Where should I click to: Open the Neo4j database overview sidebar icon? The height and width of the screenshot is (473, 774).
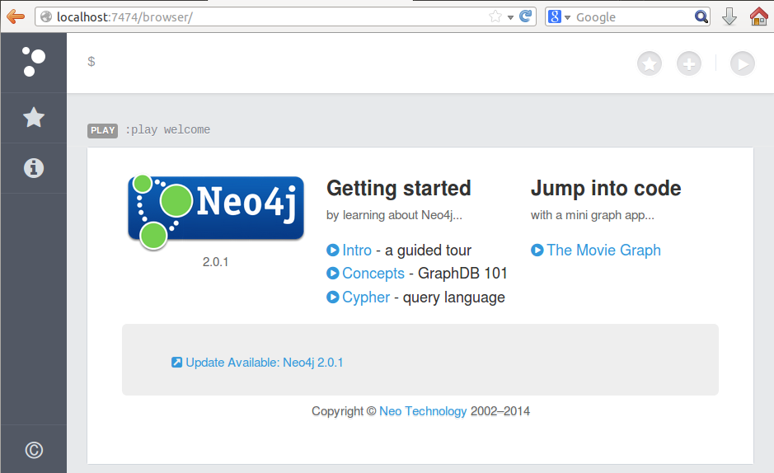coord(33,62)
